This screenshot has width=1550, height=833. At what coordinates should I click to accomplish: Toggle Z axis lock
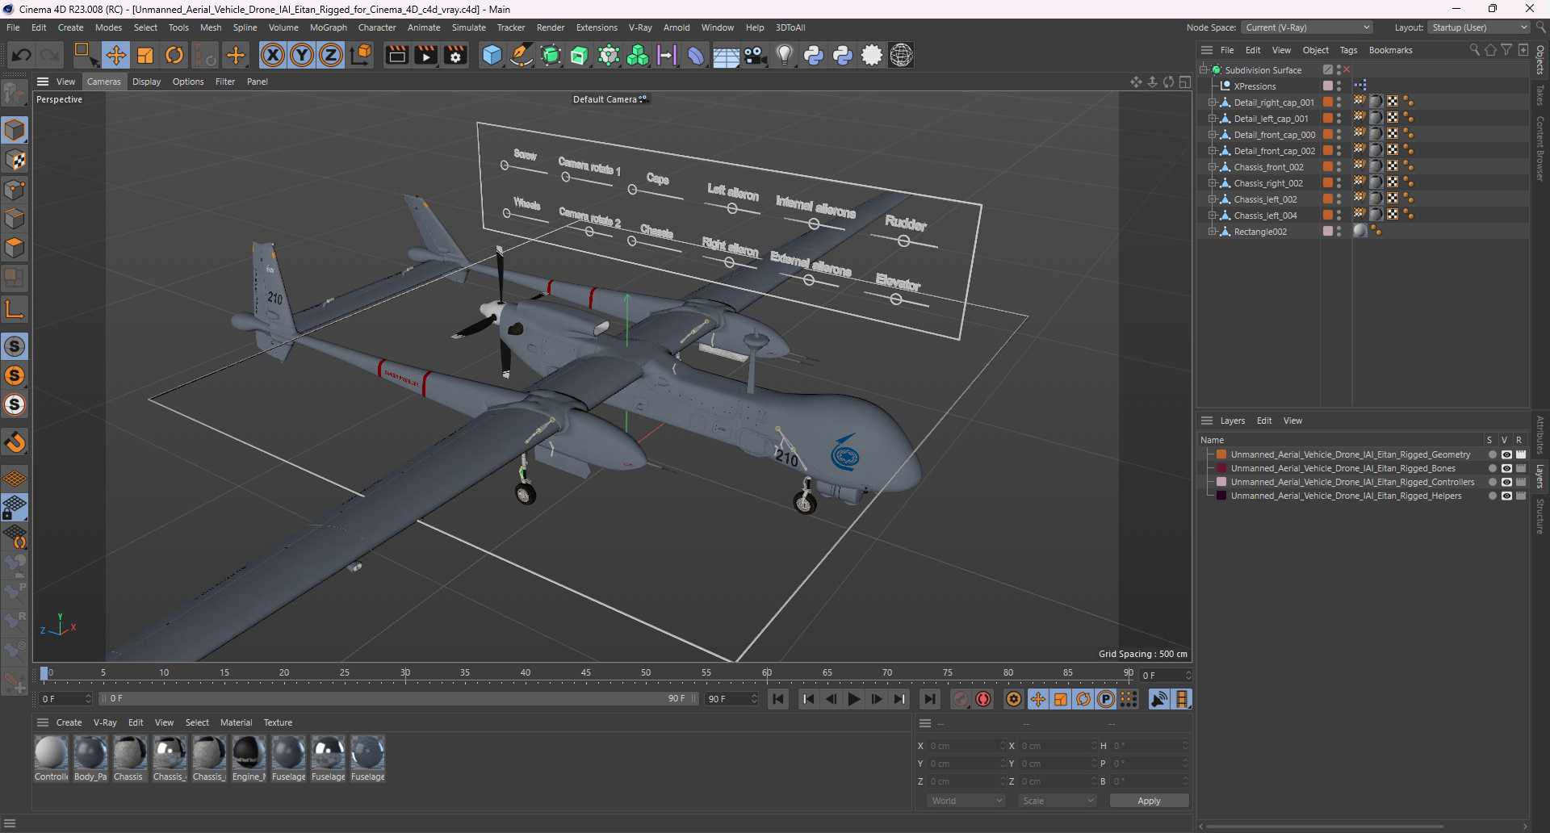coord(331,55)
